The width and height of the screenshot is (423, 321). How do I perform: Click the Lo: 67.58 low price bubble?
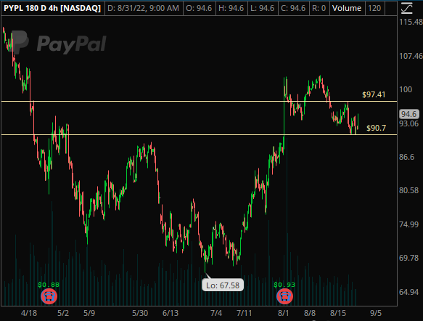(x=223, y=285)
